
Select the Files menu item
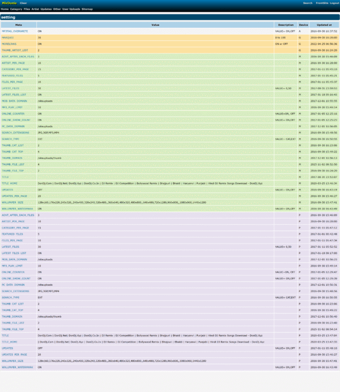pos(27,10)
